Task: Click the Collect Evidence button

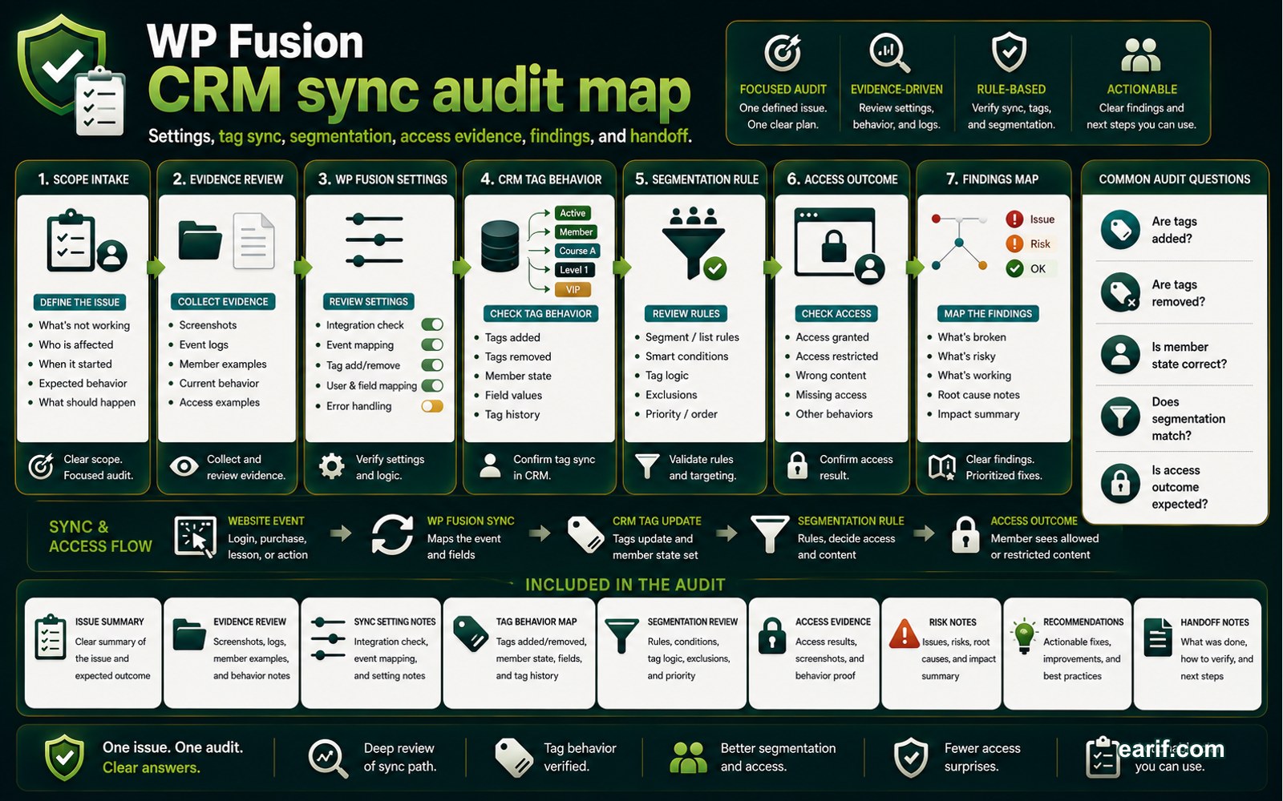Action: tap(223, 302)
